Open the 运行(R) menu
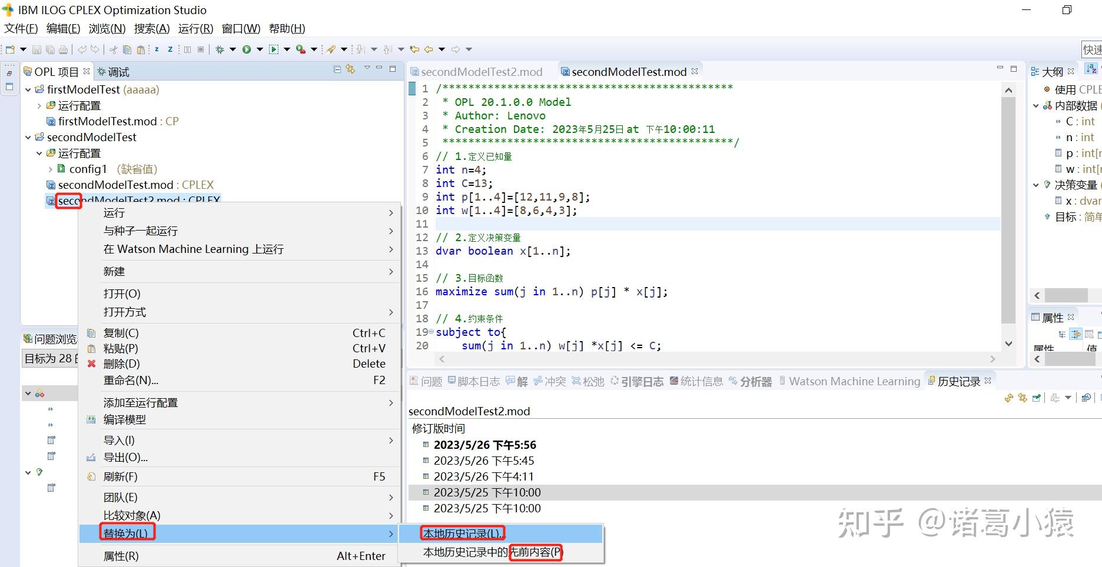This screenshot has height=567, width=1102. (195, 28)
